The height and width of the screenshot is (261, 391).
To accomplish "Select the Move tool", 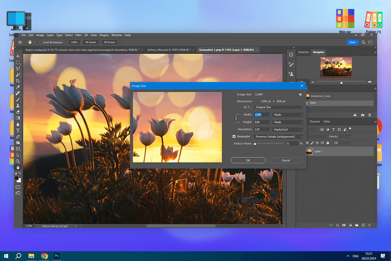I will (18, 56).
